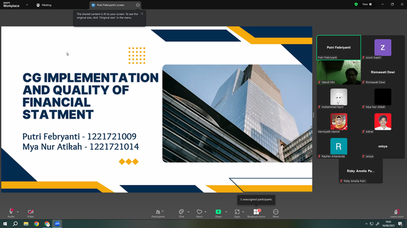407x228 pixels.
Task: Open the Participants panel
Action: pyautogui.click(x=158, y=213)
